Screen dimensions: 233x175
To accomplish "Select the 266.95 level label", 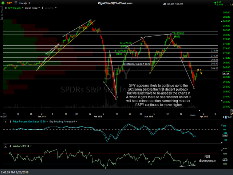I will click(x=214, y=64).
